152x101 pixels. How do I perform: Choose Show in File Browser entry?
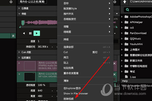[85, 93]
